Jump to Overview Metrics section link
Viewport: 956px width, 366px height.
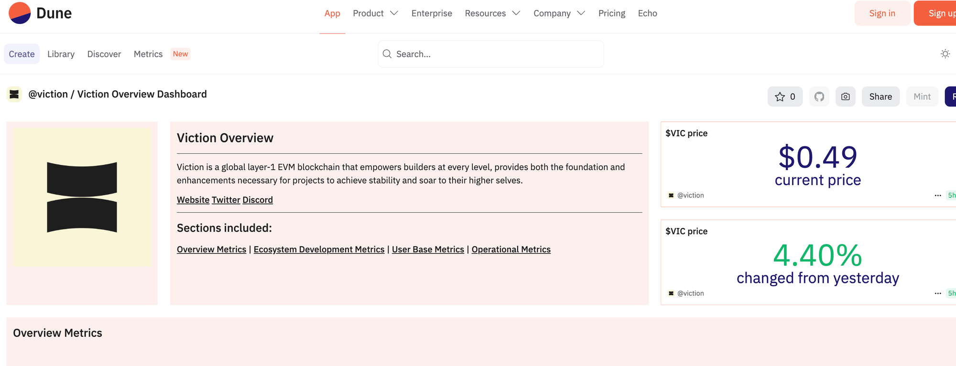[211, 249]
